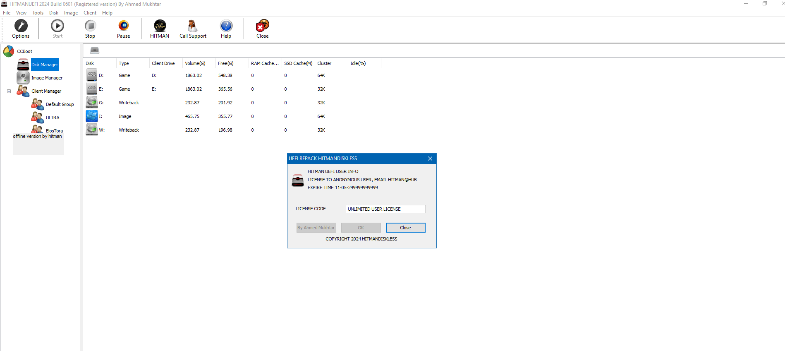Viewport: 785px width, 351px height.
Task: Close the UEFI REPACK dialog with X
Action: 430,159
